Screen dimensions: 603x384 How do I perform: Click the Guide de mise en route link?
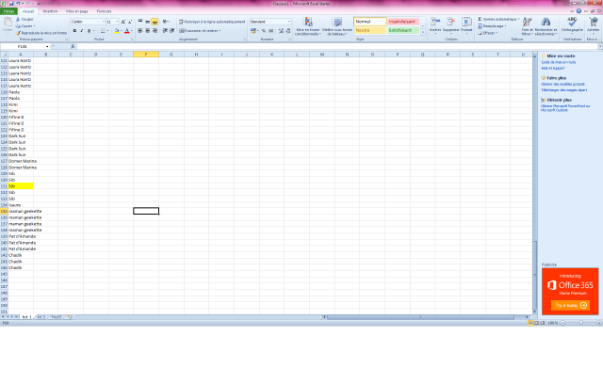click(x=559, y=62)
